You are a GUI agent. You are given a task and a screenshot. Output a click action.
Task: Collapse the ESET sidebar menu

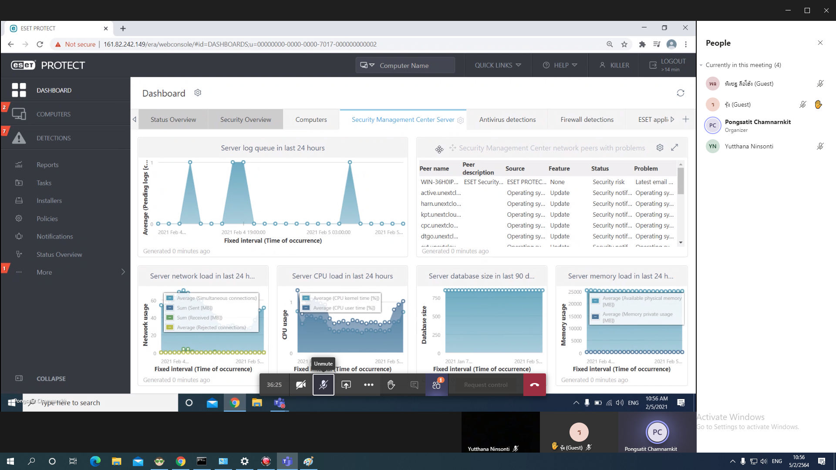pyautogui.click(x=51, y=379)
